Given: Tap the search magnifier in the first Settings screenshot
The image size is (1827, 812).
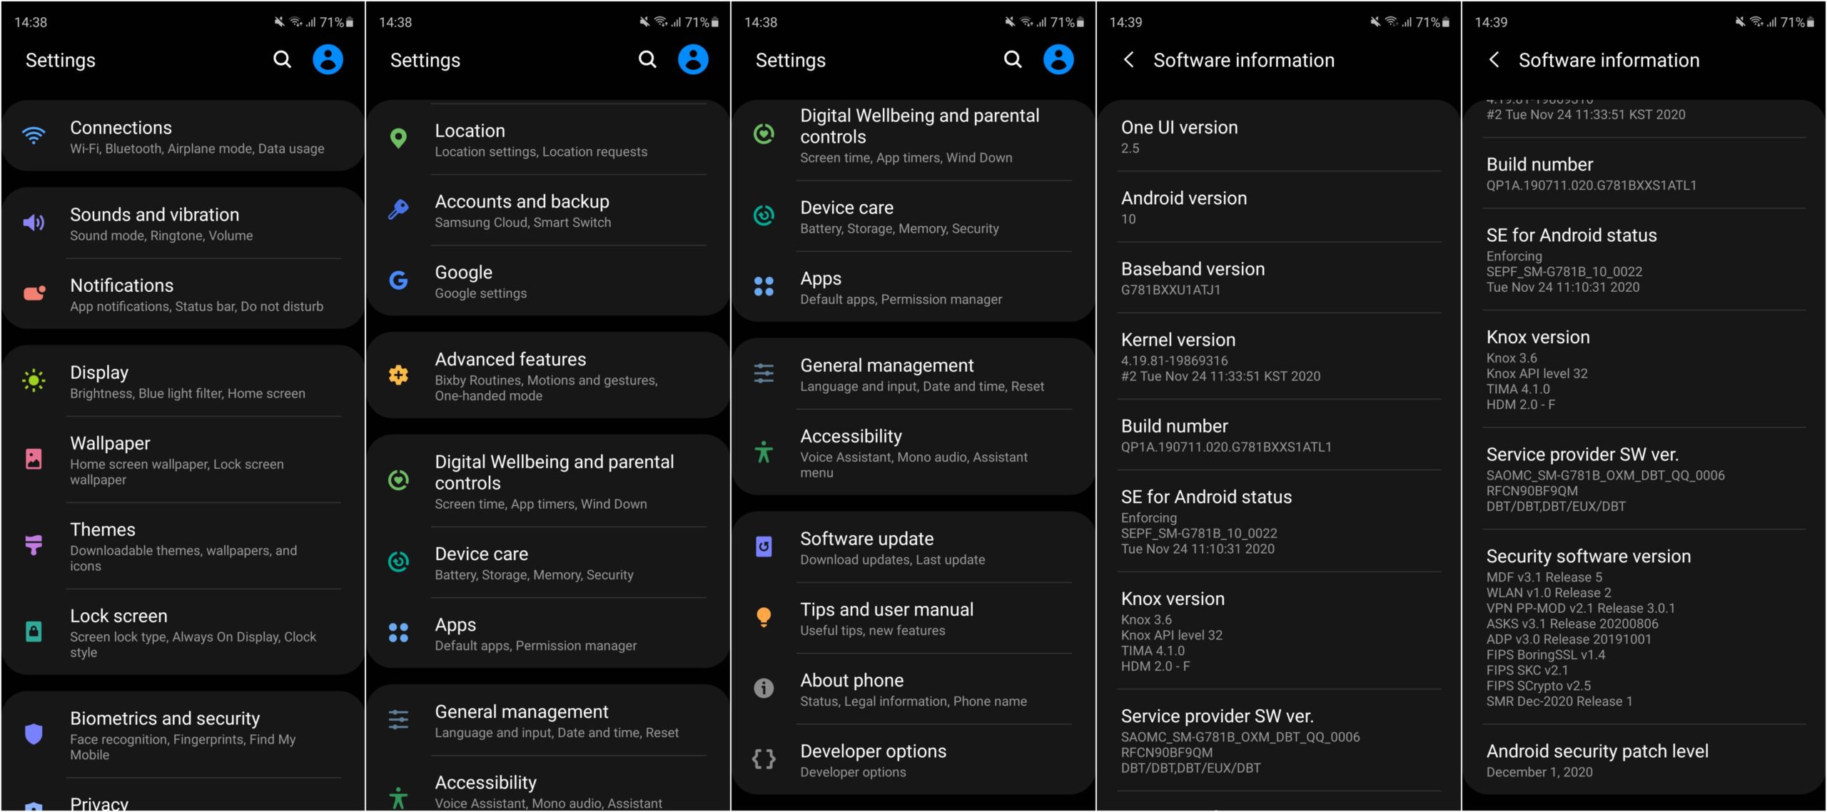Looking at the screenshot, I should click(x=283, y=59).
